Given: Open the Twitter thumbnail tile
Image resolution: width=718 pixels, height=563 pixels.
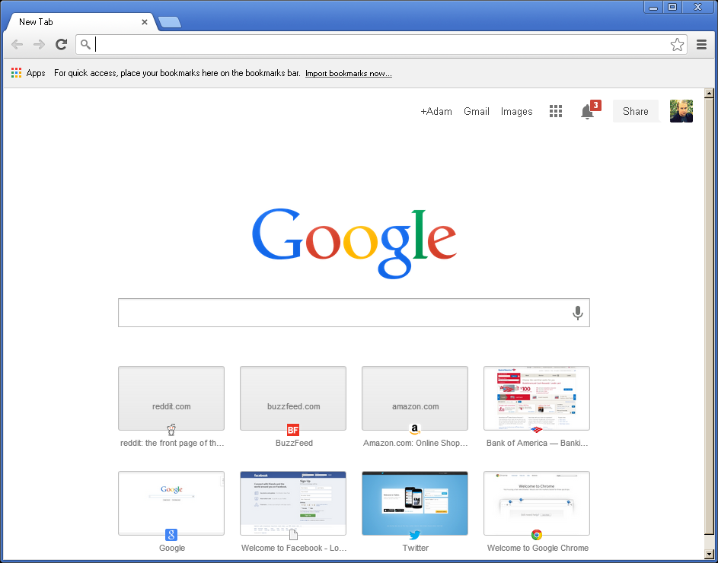Looking at the screenshot, I should 415,503.
